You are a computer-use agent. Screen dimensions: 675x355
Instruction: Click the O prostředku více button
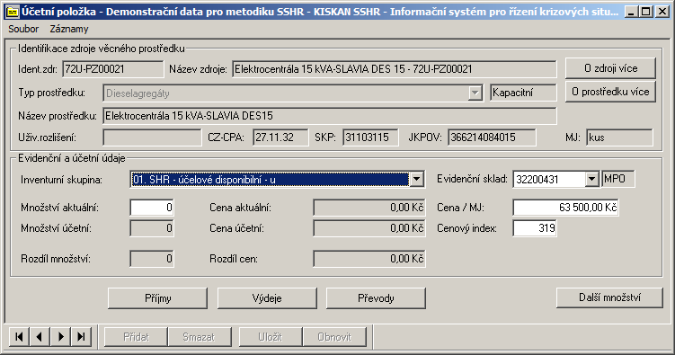point(610,92)
